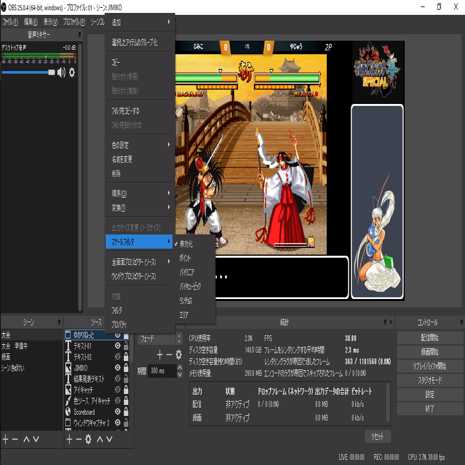Image resolution: width=465 pixels, height=465 pixels.
Task: Open プロパティ from the context menu
Action: (139, 324)
